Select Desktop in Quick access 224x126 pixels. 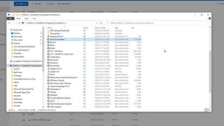(x=17, y=33)
